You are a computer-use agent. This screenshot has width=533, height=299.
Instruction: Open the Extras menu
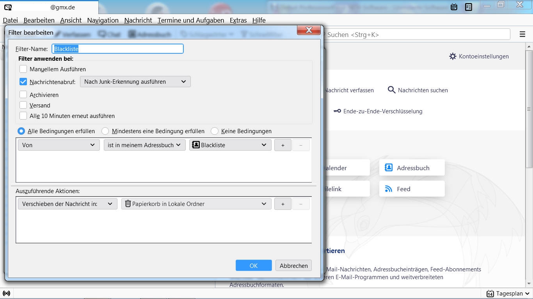pyautogui.click(x=238, y=20)
